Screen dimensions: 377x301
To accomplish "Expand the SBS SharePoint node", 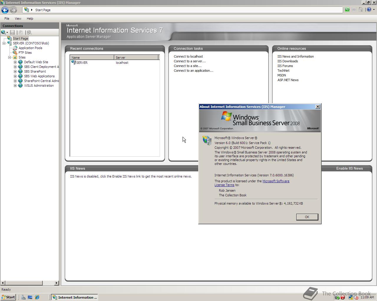I will click(15, 71).
